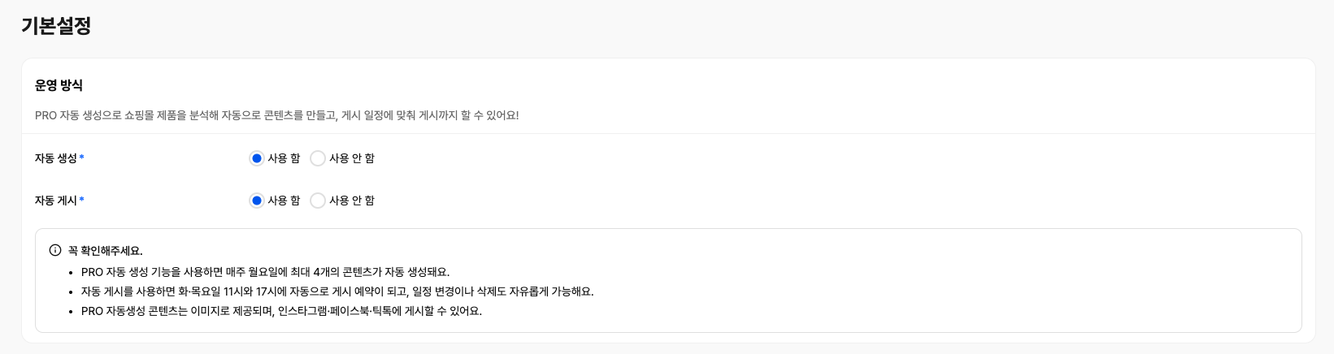The width and height of the screenshot is (1334, 354).
Task: Click the 운영 방식 section title
Action: click(59, 85)
